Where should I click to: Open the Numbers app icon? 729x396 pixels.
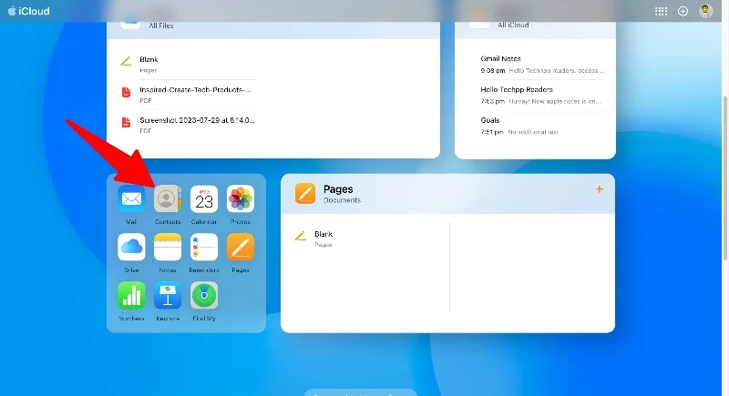click(131, 295)
